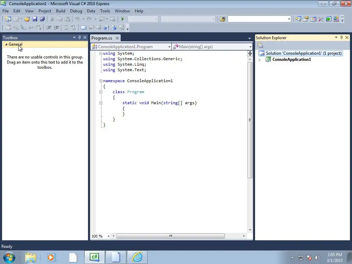Screen dimensions: 352x264
Task: Click the Increase Indent toolbar icon
Action: 56,27
